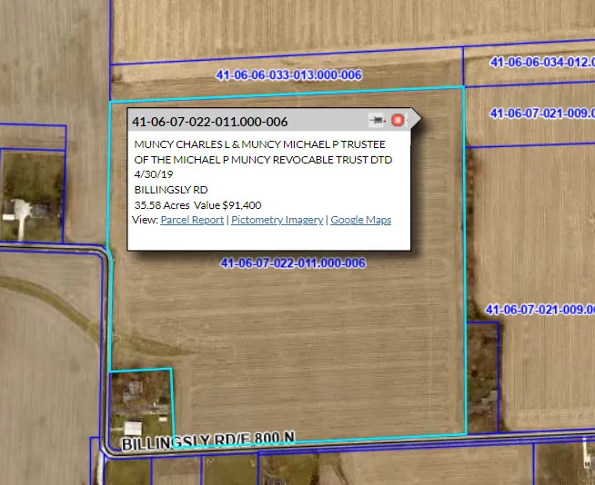This screenshot has width=595, height=485.
Task: Close the parcel info popup
Action: 398,121
